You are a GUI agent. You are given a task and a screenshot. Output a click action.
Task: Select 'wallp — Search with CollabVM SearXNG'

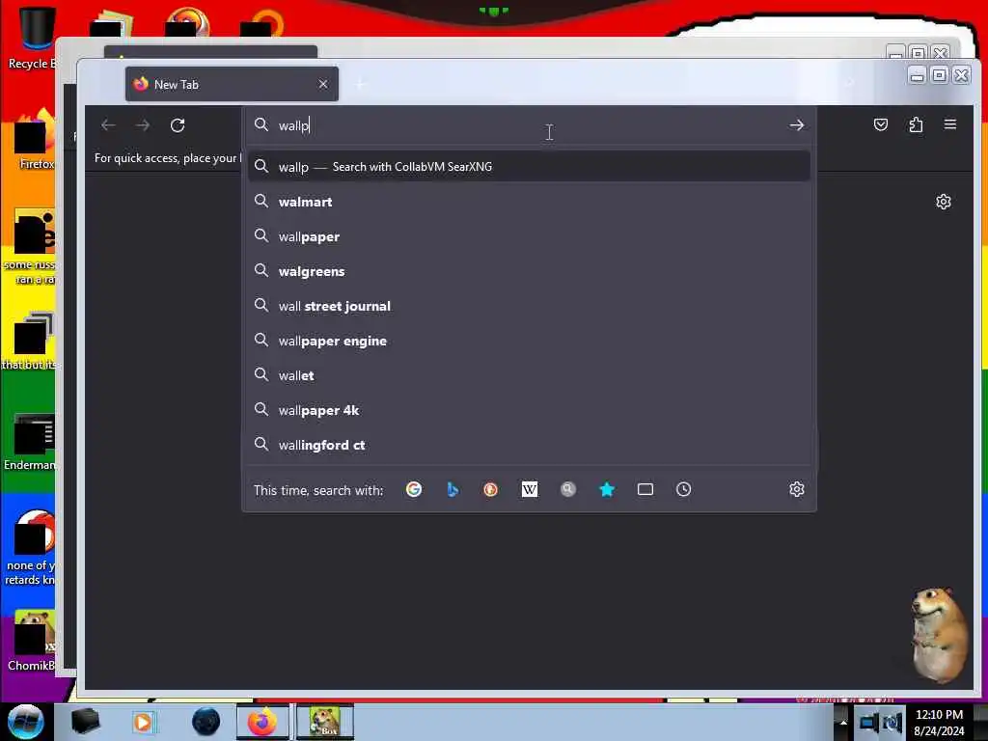pos(530,166)
